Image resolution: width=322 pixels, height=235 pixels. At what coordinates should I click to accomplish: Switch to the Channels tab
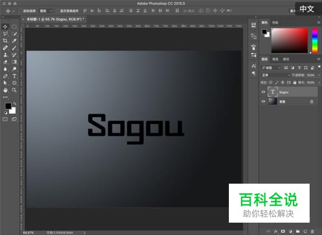click(275, 59)
